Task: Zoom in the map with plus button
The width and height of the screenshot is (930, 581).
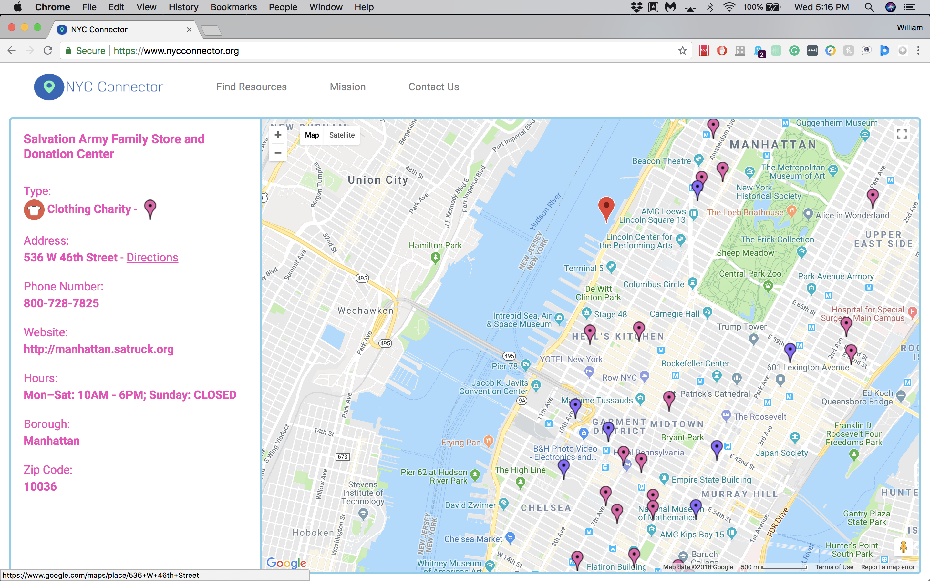Action: [278, 135]
